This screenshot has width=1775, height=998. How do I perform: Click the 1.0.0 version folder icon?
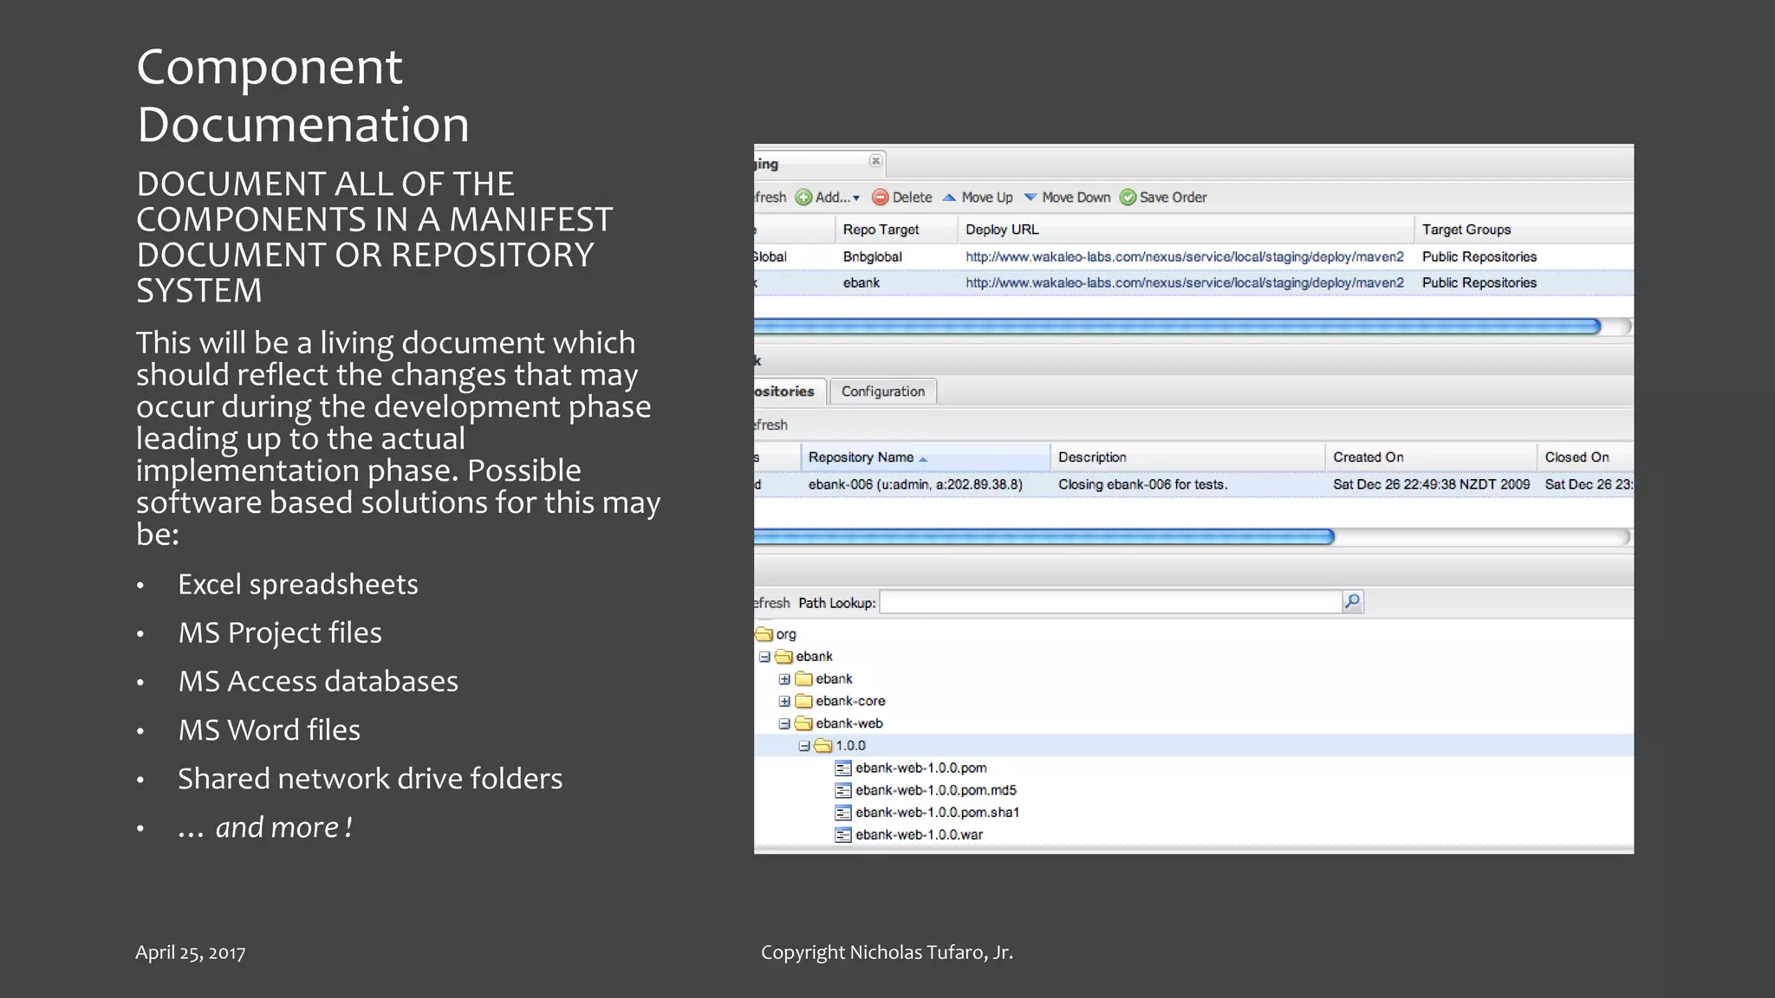click(x=823, y=746)
